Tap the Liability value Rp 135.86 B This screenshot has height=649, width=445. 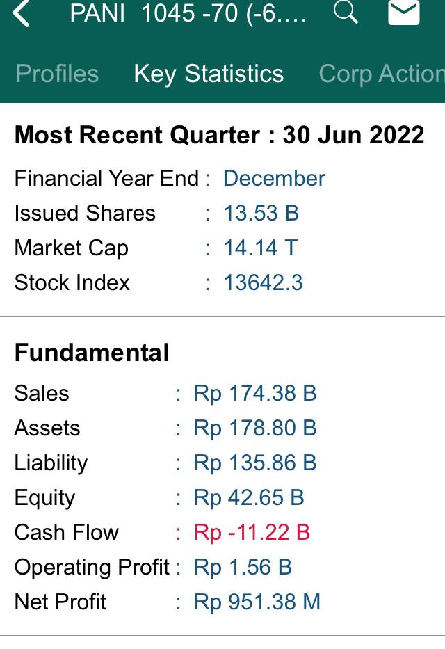coord(256,463)
